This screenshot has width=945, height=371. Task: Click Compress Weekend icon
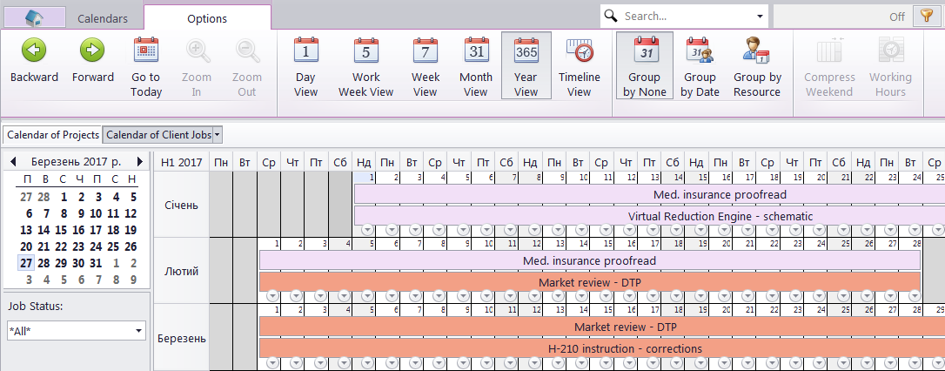(830, 51)
